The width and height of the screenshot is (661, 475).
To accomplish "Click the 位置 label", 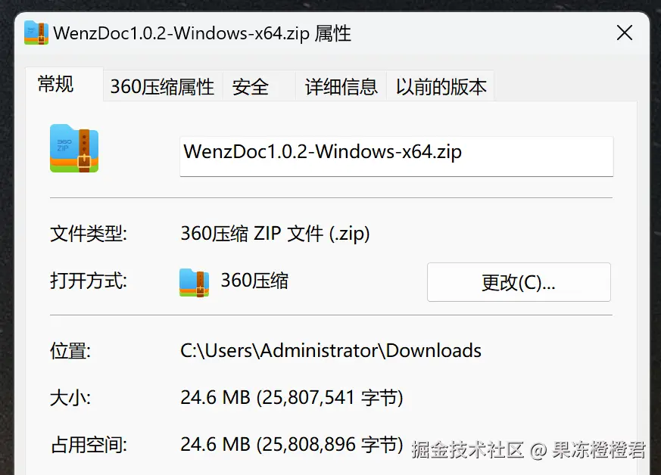I will pyautogui.click(x=70, y=350).
